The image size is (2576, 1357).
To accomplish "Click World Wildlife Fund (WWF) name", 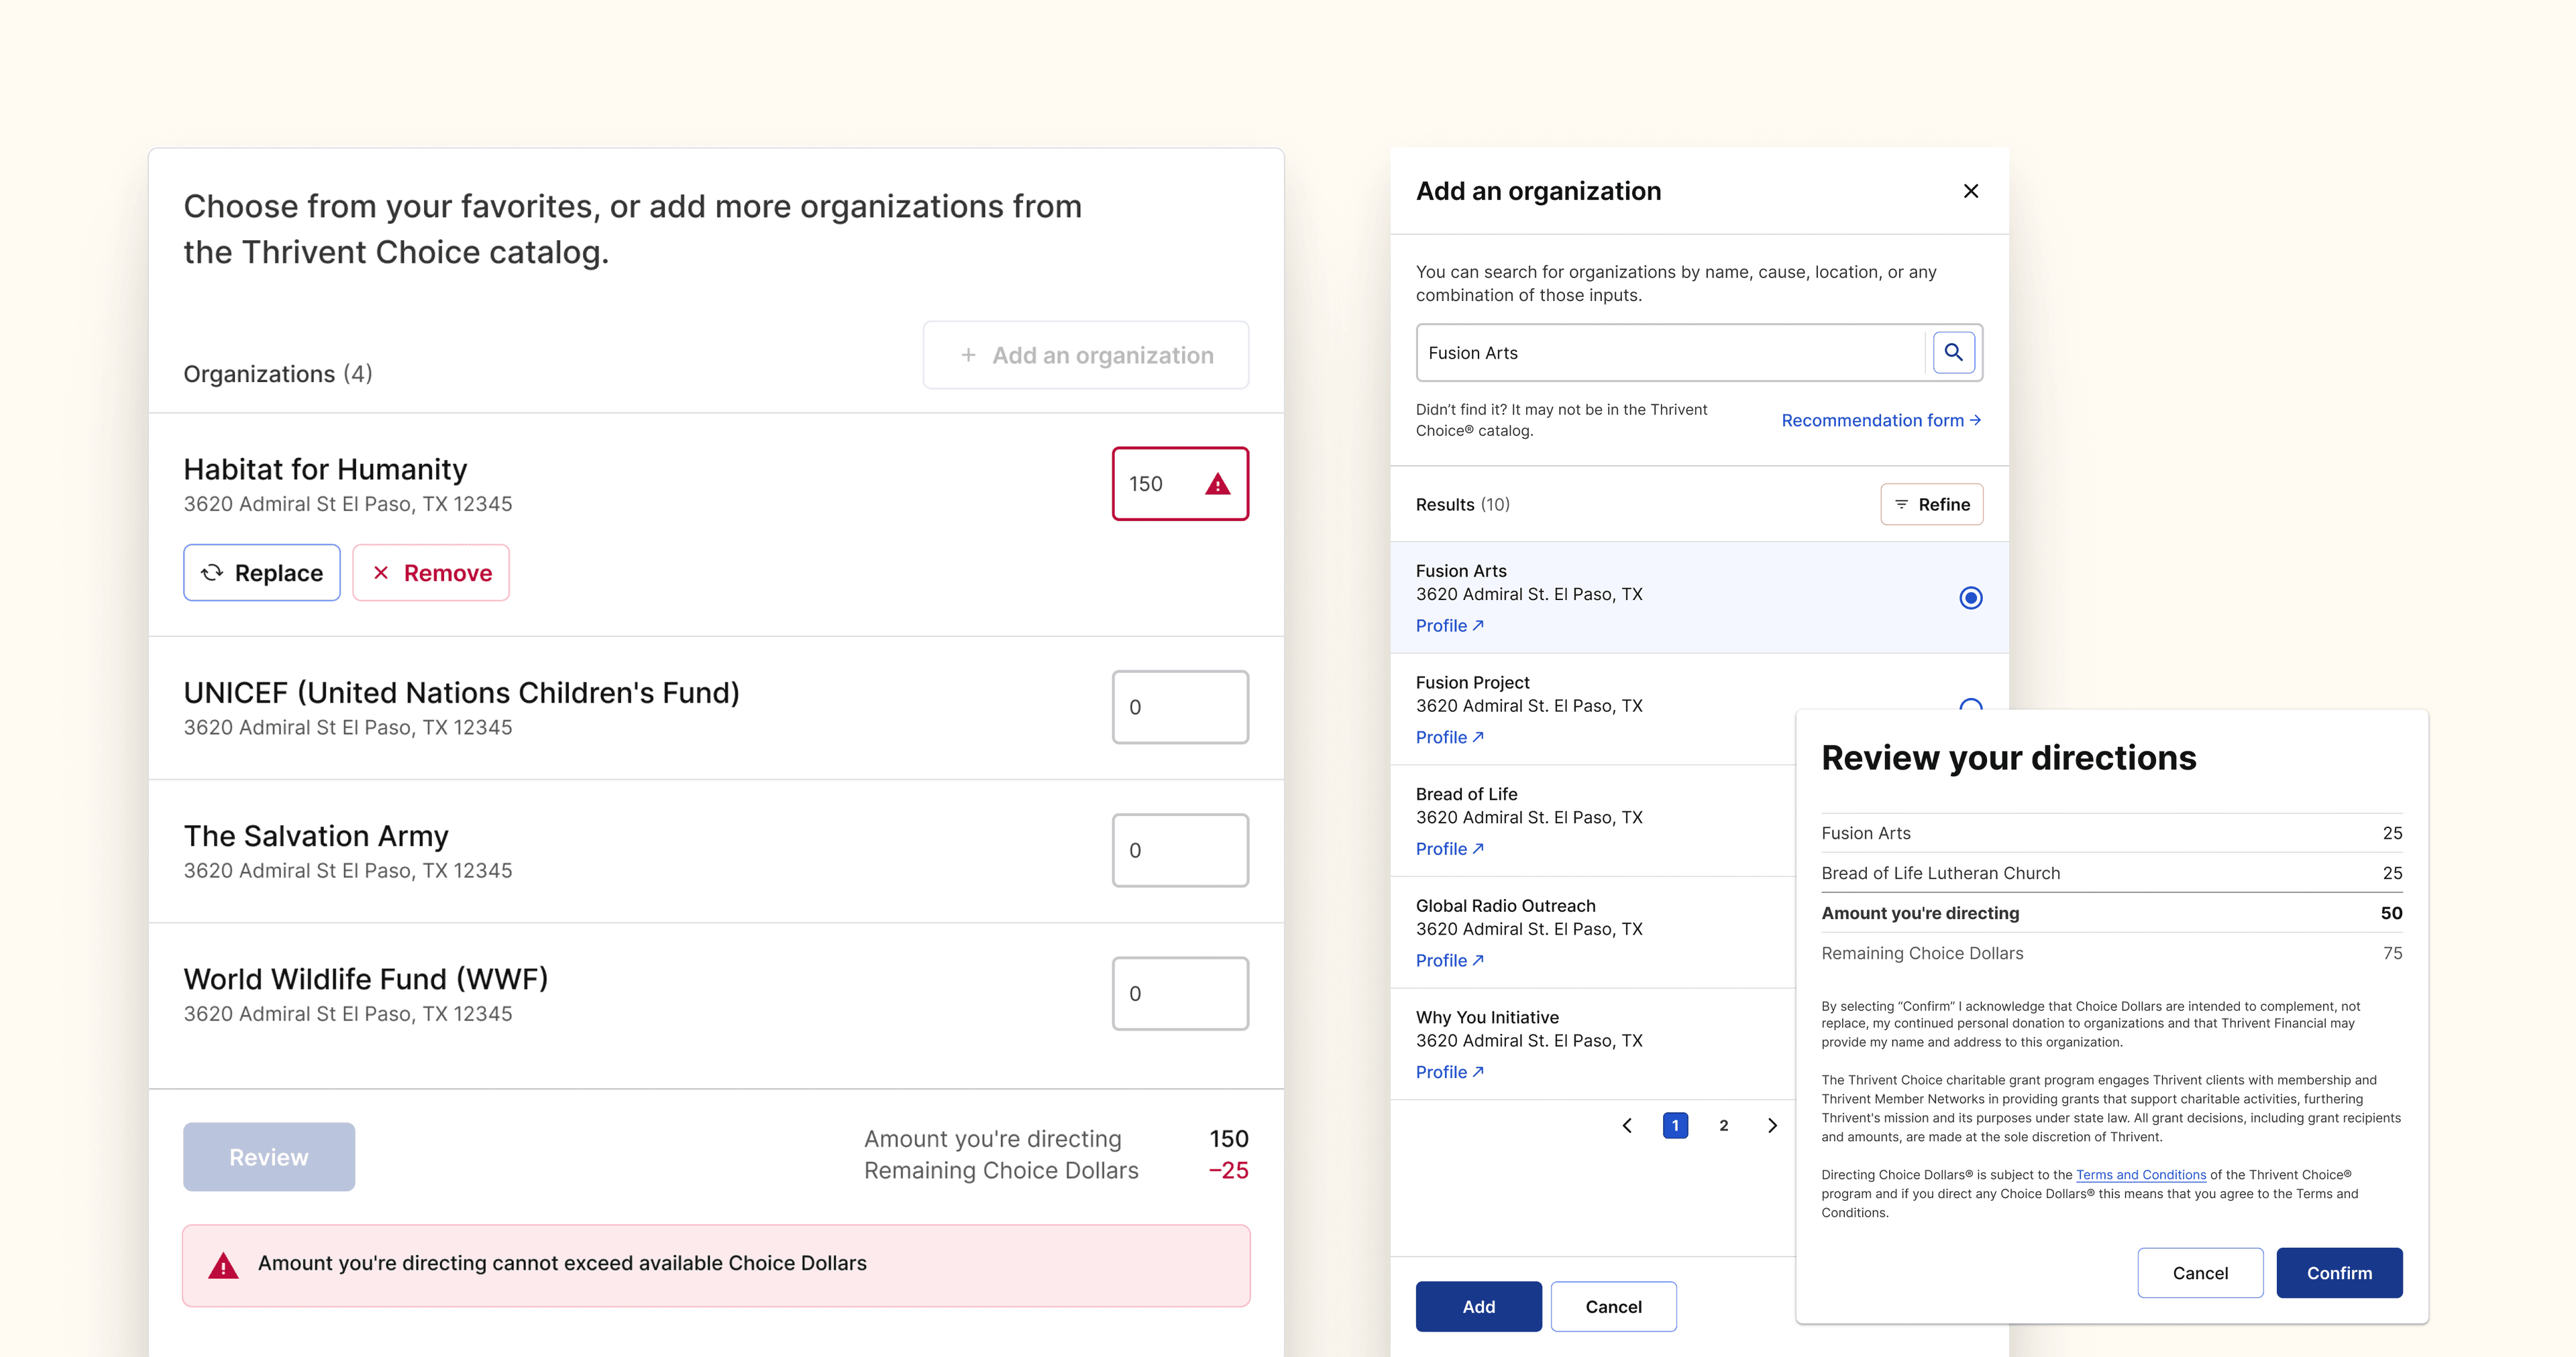I will (x=366, y=980).
